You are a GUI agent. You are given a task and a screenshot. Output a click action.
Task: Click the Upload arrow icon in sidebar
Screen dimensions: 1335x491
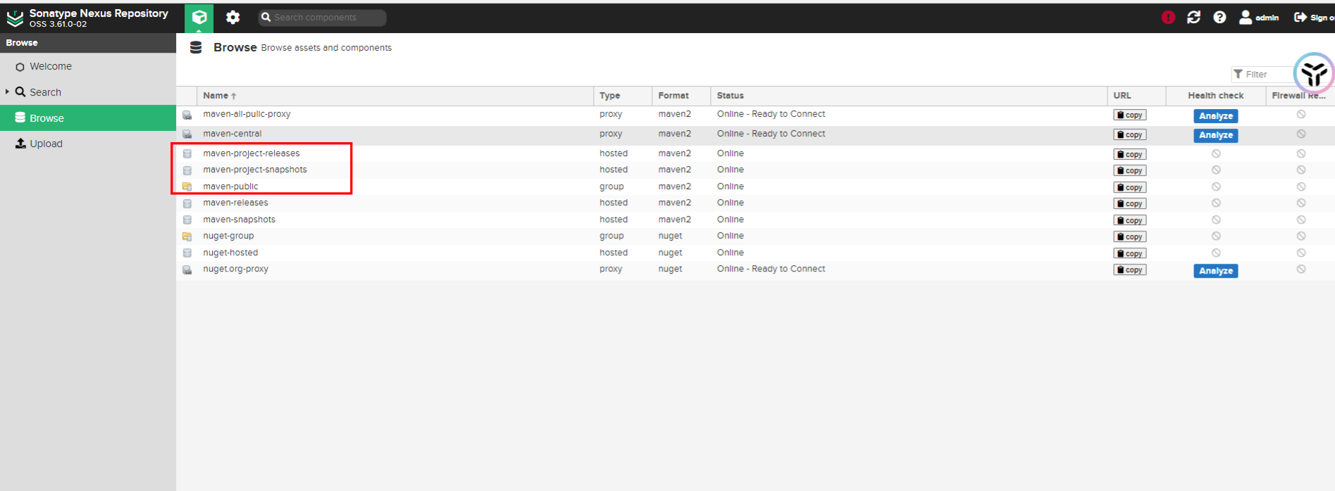click(20, 143)
